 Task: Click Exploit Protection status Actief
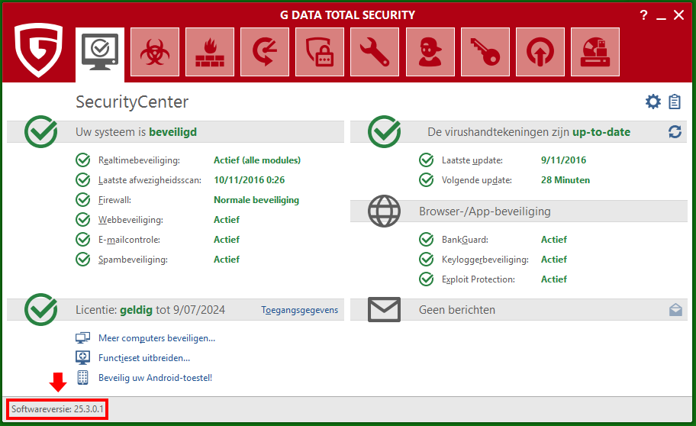pyautogui.click(x=554, y=279)
